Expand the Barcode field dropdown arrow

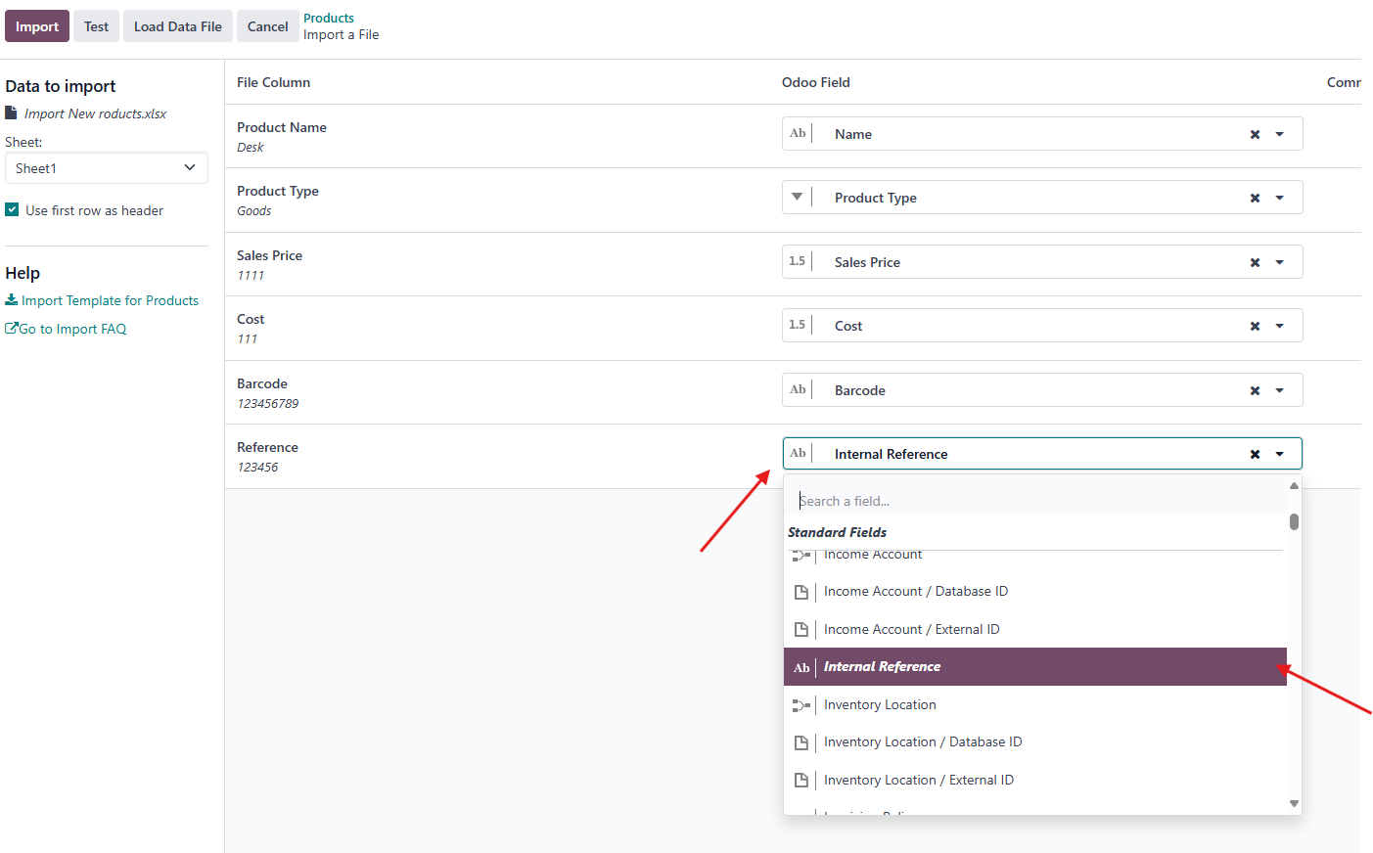click(x=1279, y=391)
